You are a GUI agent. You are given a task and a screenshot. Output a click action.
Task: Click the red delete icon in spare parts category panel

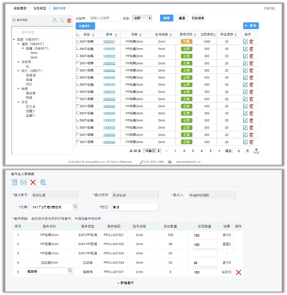coord(69,20)
